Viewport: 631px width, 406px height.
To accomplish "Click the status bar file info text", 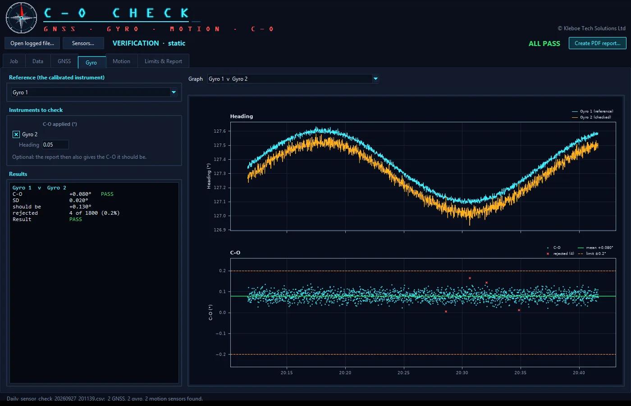I will click(x=105, y=399).
